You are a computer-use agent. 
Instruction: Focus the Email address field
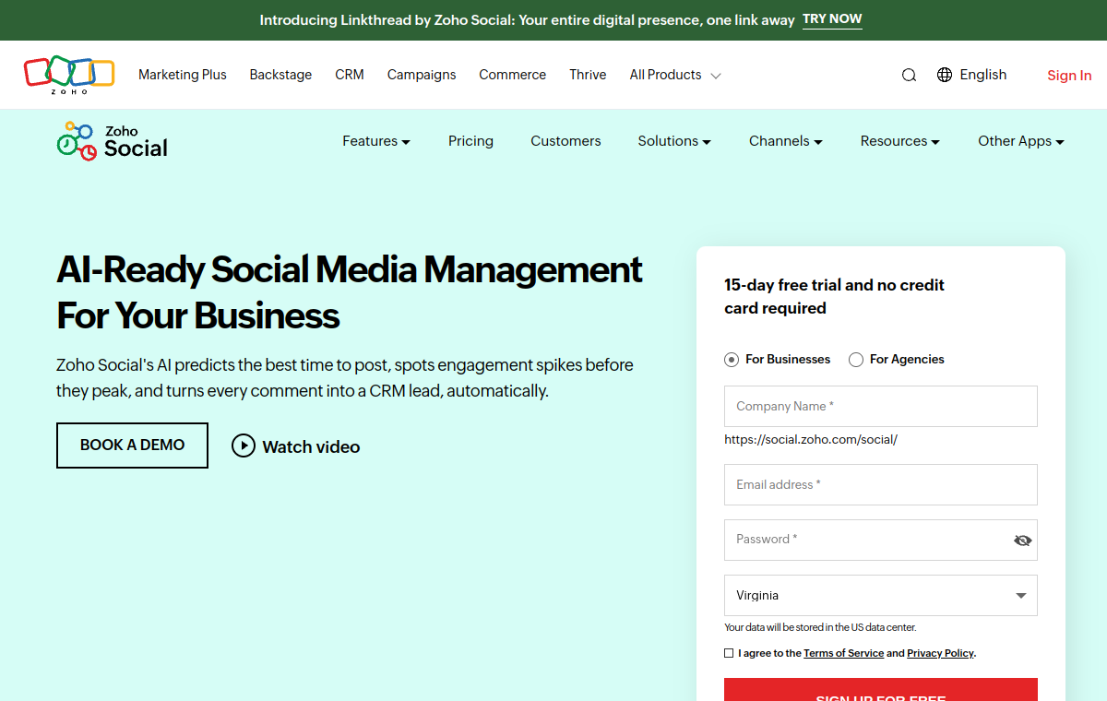[881, 484]
